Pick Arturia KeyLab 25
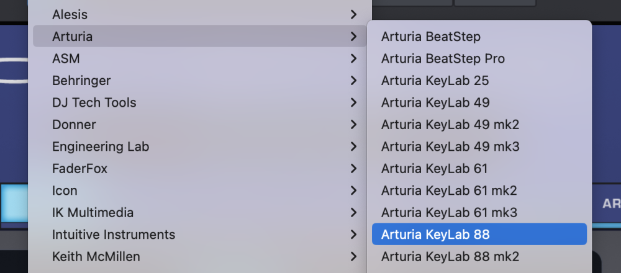Viewport: 621px width, 273px height. coord(435,81)
